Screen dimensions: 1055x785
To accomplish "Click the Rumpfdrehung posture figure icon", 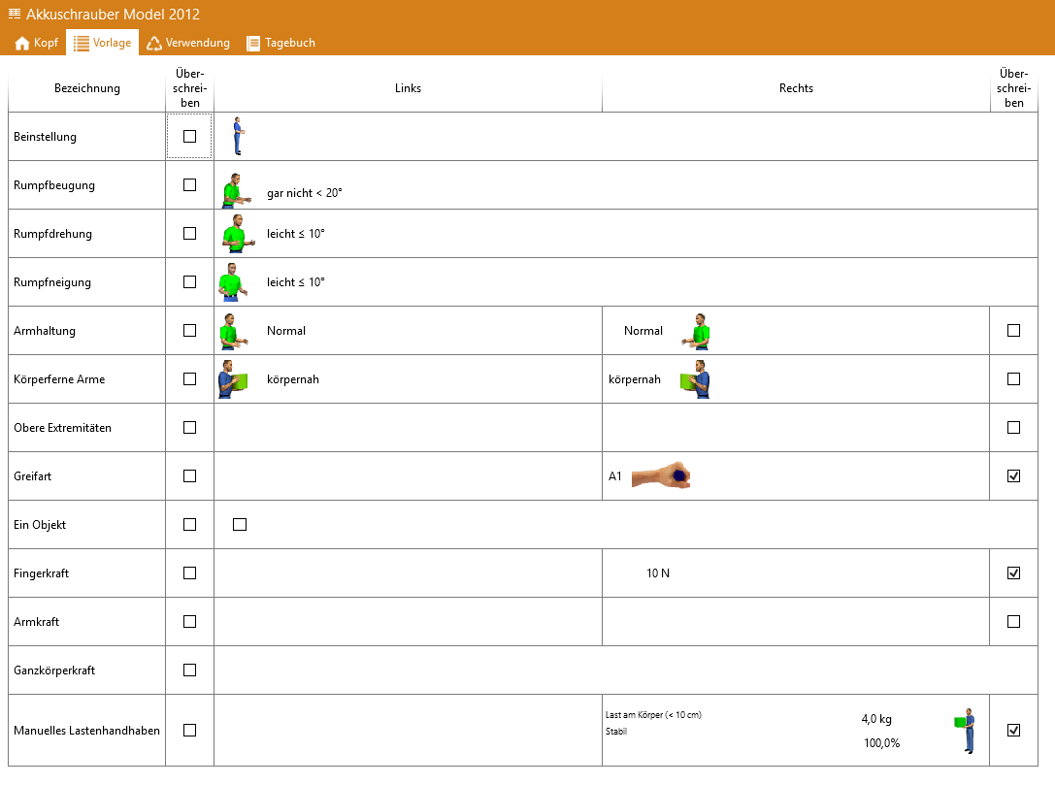I will point(234,234).
